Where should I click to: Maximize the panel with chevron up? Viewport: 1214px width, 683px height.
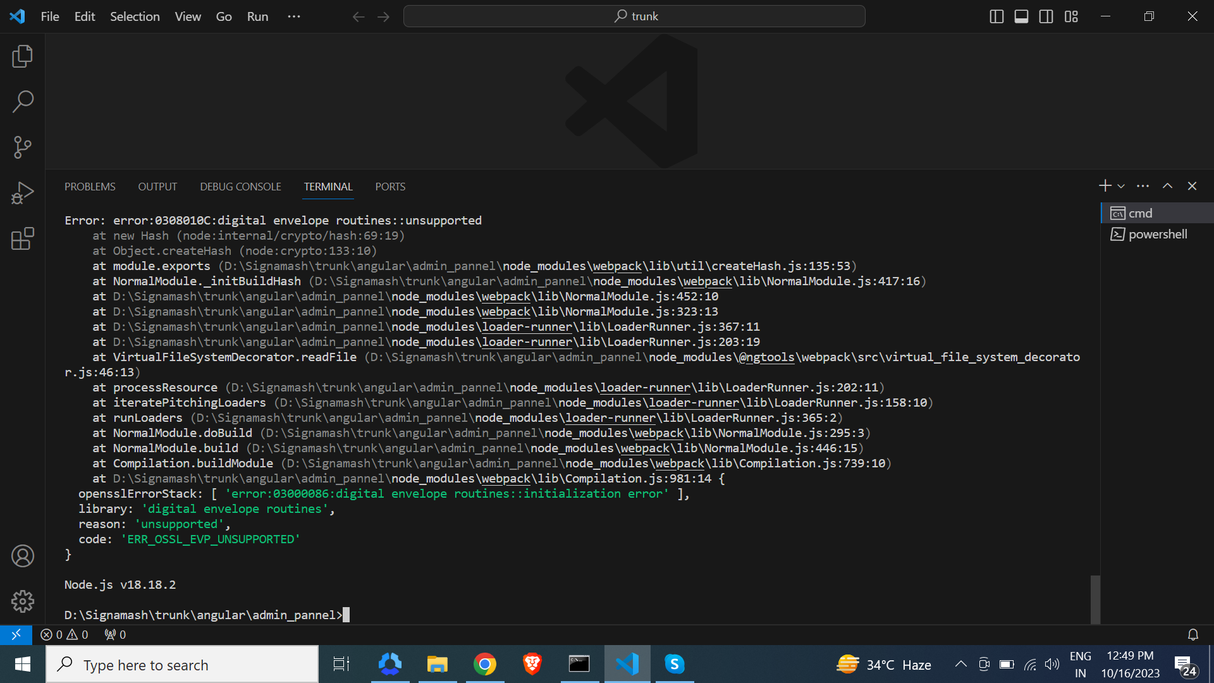tap(1167, 186)
